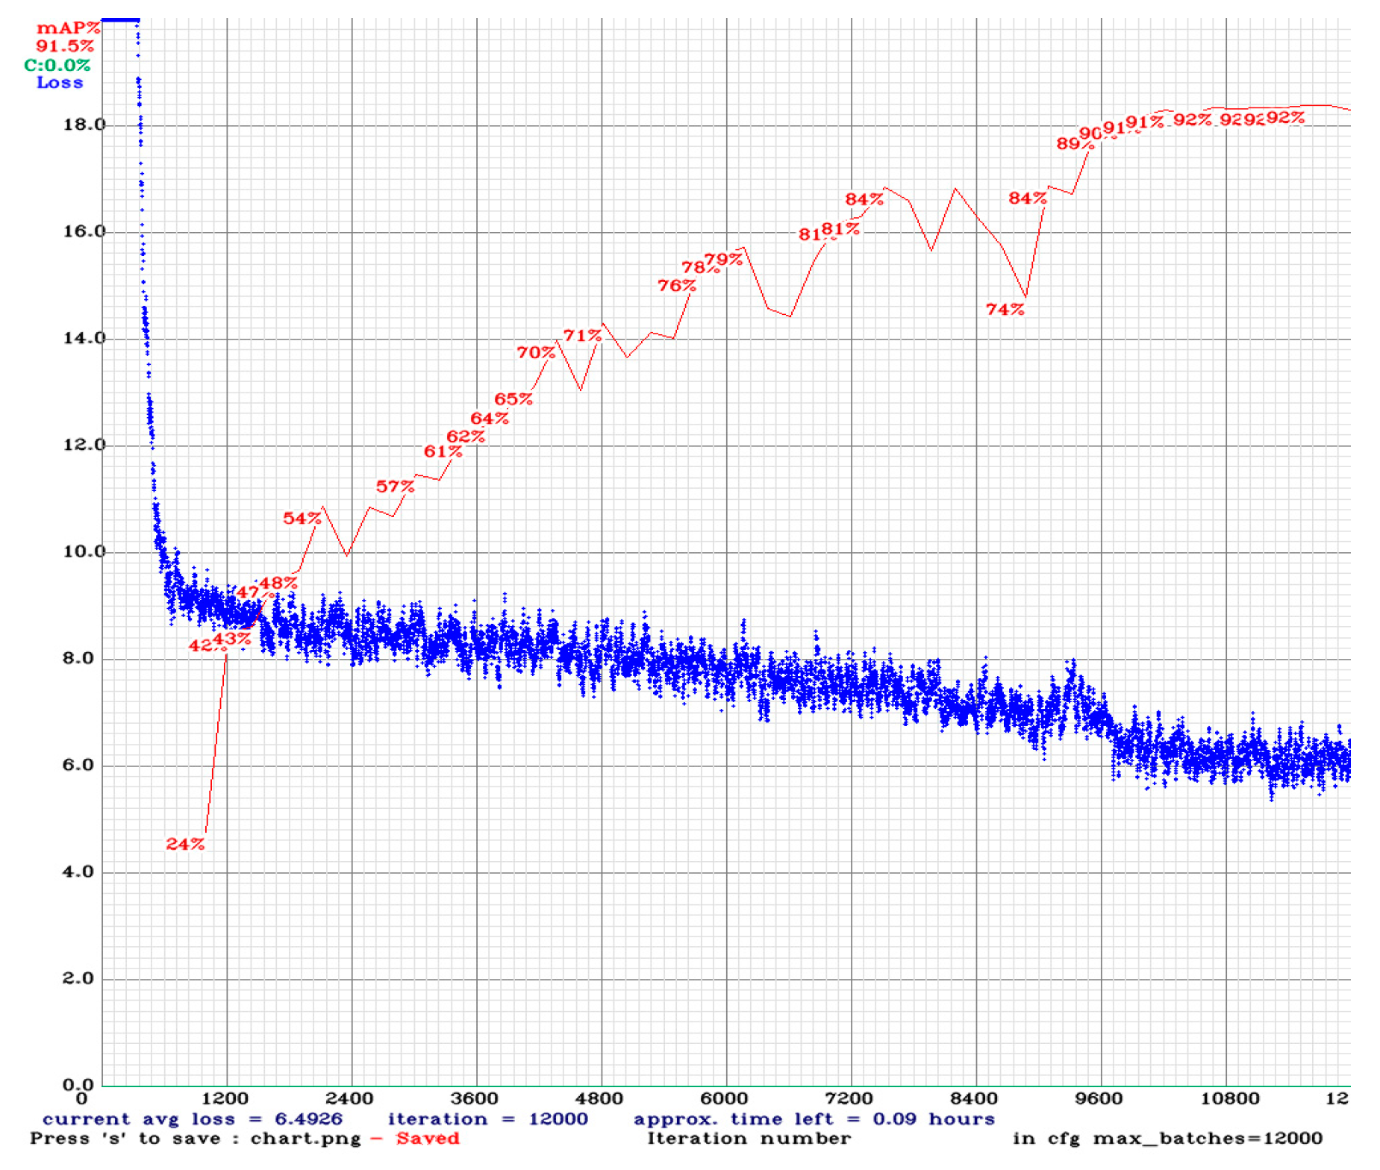This screenshot has width=1380, height=1170.
Task: Click the 43% mAP data label
Action: pos(232,639)
